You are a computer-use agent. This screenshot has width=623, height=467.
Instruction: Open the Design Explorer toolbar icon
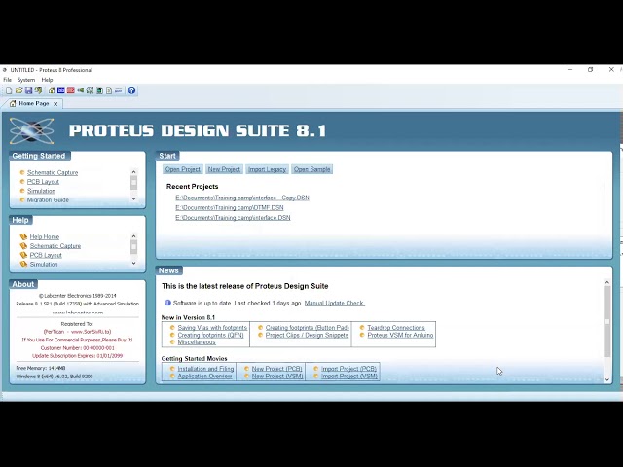(99, 90)
